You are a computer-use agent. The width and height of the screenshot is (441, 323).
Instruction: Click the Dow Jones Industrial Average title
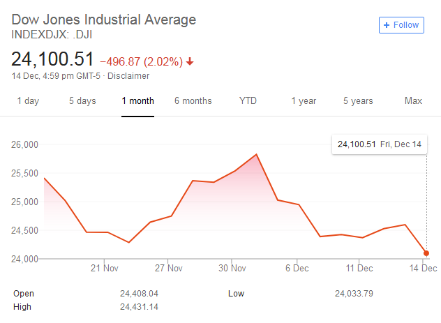103,20
